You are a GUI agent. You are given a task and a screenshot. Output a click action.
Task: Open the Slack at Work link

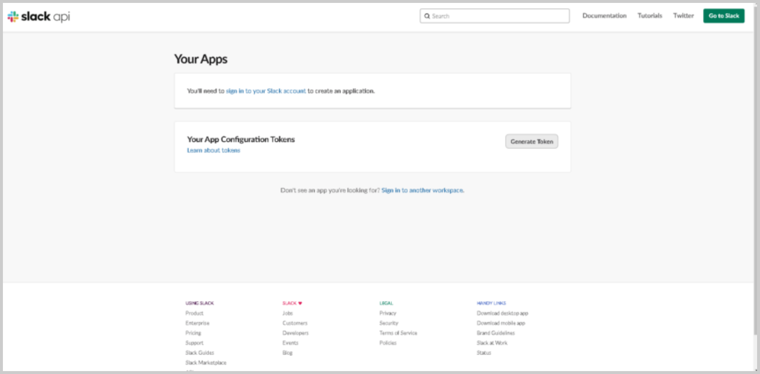pyautogui.click(x=492, y=343)
